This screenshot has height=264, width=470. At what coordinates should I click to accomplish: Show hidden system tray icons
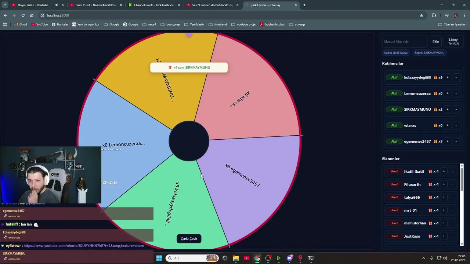tap(423, 258)
